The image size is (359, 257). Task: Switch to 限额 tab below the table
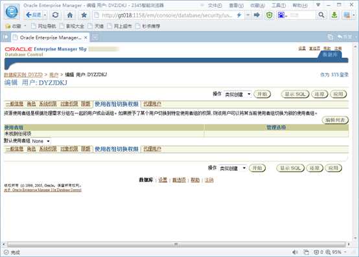point(86,149)
